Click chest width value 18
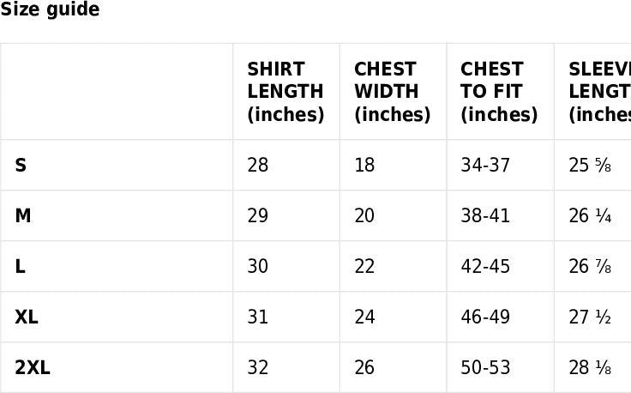 (x=364, y=165)
